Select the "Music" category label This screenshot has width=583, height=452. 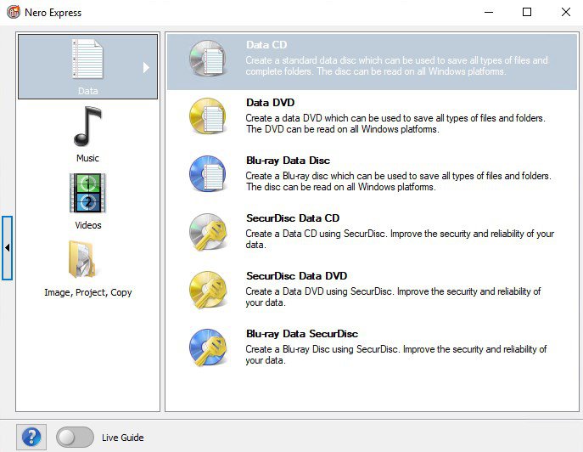[87, 158]
